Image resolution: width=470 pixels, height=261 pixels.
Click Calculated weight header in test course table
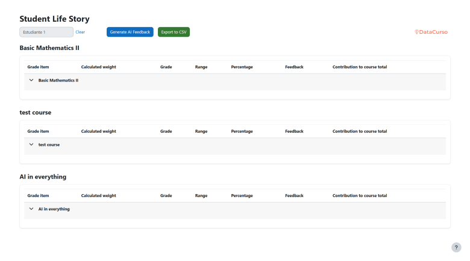point(98,131)
